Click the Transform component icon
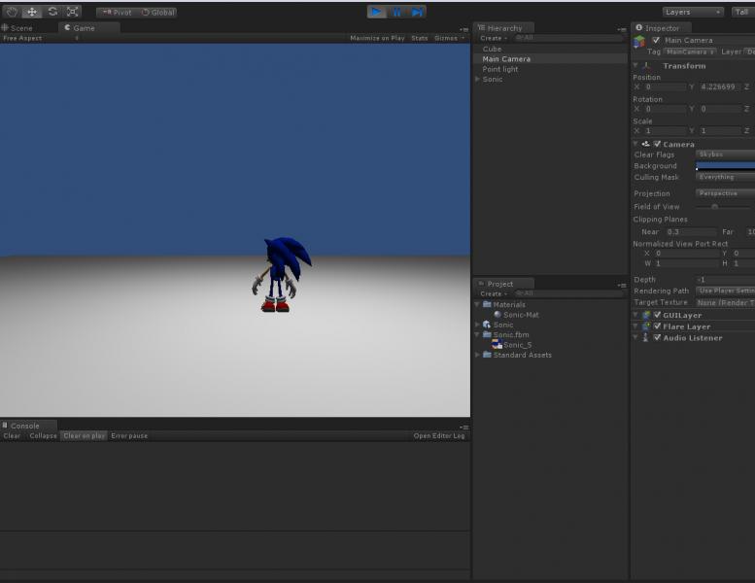The image size is (755, 583). (x=646, y=65)
